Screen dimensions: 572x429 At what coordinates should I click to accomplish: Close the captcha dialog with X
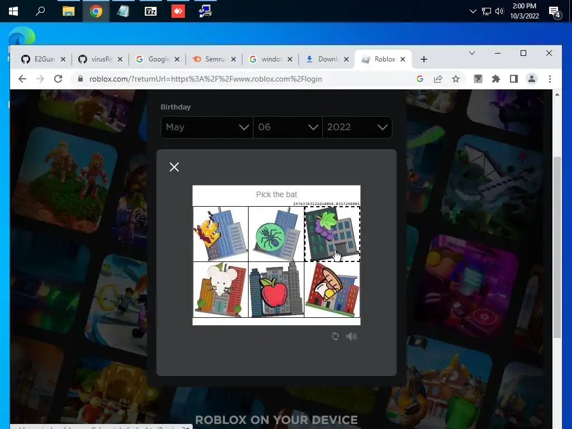174,167
